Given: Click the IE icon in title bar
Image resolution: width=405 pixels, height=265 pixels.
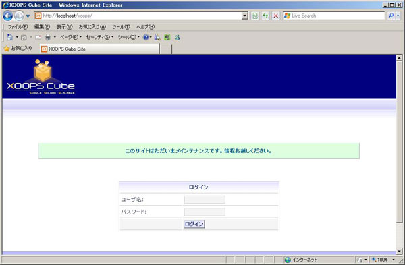Looking at the screenshot, I should 5,5.
